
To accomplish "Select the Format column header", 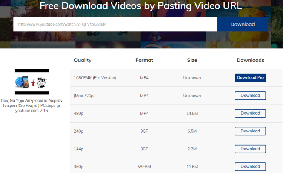I will pyautogui.click(x=144, y=60).
